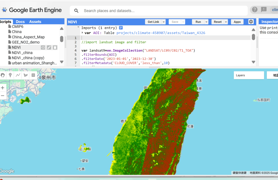Click the feedback speech bubble icon
The width and height of the screenshot is (278, 180).
coord(264,10)
